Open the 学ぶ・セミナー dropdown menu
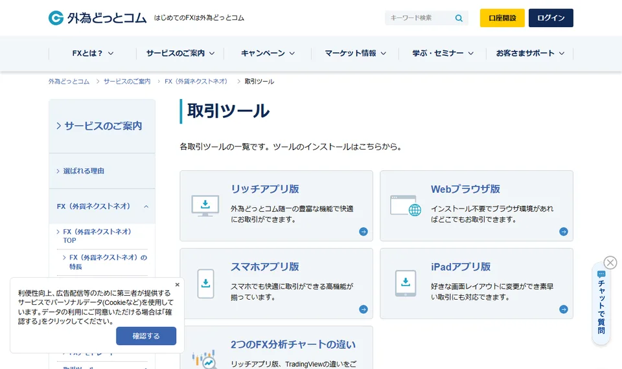The width and height of the screenshot is (622, 369). [x=443, y=53]
